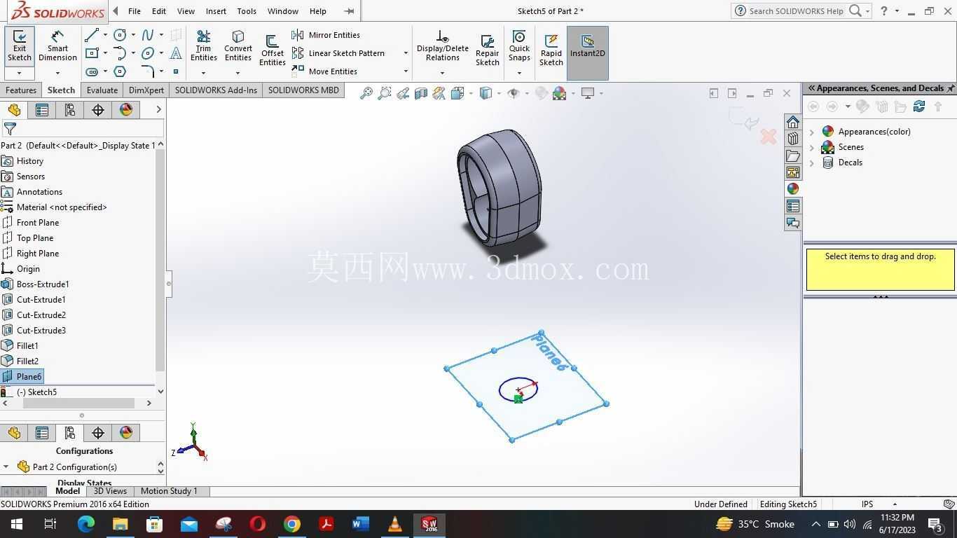
Task: Open File Explorer task pane tab
Action: [793, 156]
